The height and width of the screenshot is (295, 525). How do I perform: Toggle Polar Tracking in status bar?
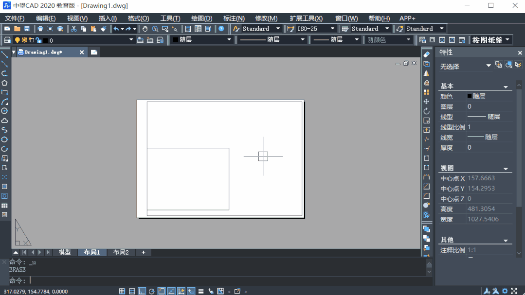click(151, 291)
